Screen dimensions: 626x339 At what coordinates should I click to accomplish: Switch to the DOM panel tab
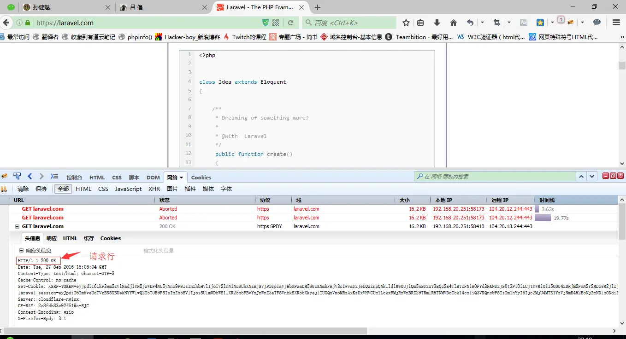(153, 178)
